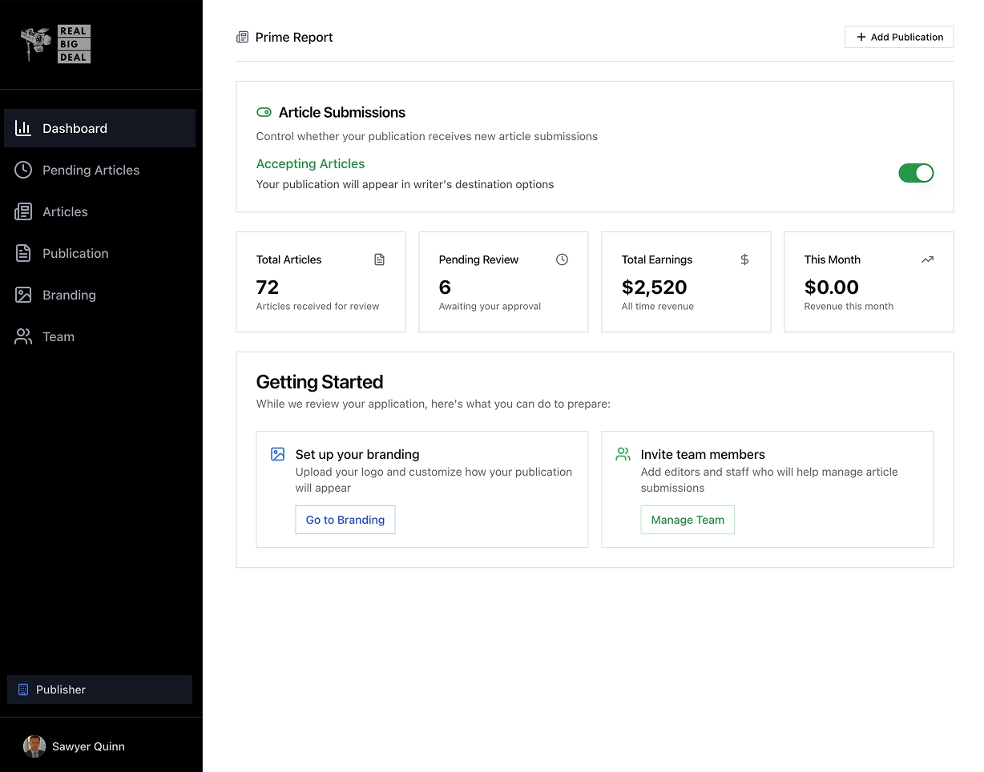
Task: Click the Set up your branding title
Action: click(x=357, y=454)
